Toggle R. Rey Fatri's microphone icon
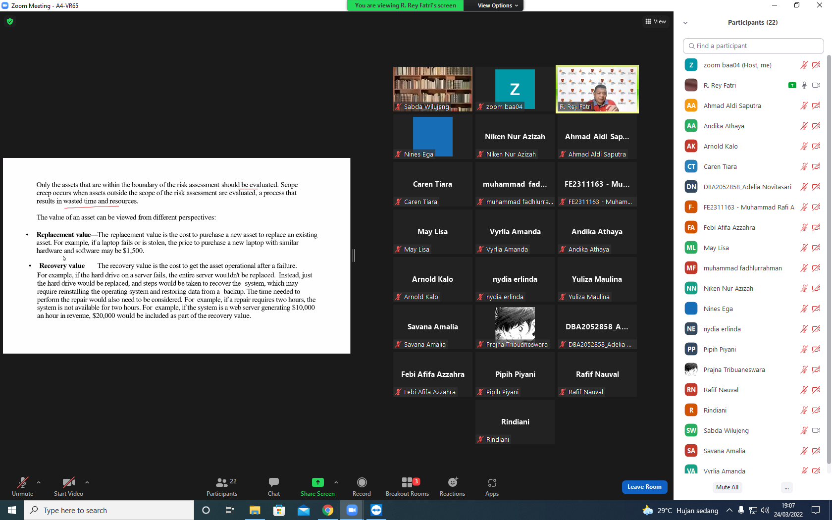Image resolution: width=832 pixels, height=520 pixels. tap(804, 85)
